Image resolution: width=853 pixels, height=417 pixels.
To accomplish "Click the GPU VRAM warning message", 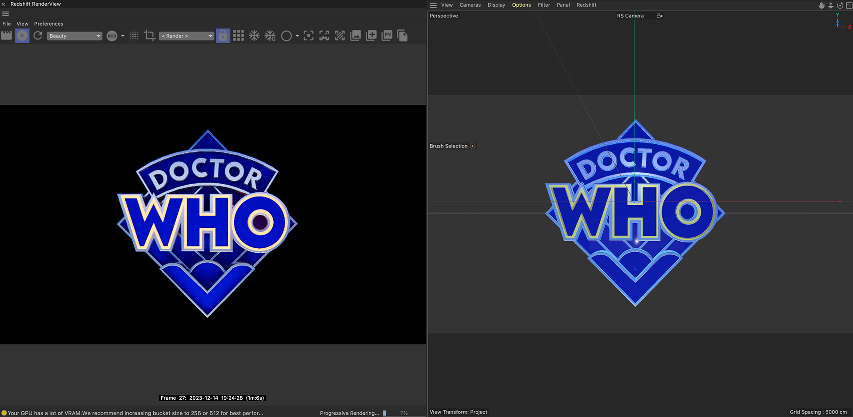I will [x=136, y=413].
